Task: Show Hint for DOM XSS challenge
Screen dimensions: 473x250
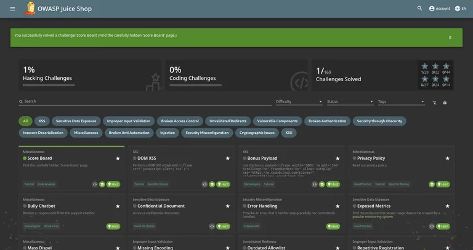Action: (223, 184)
